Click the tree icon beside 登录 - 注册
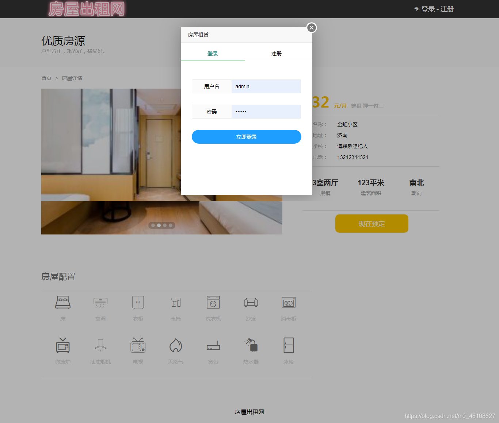Viewport: 499px width, 423px height. (x=417, y=9)
